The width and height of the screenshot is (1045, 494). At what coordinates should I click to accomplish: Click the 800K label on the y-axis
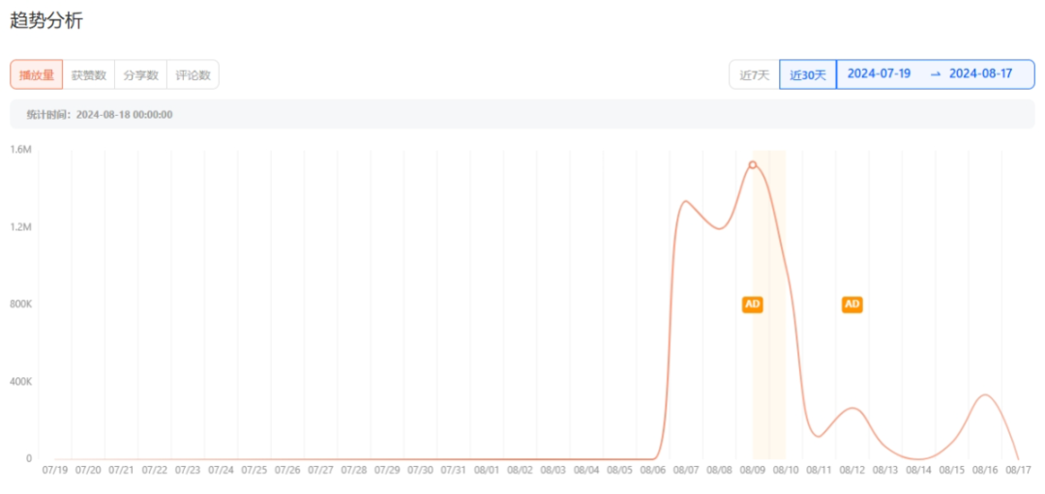19,305
